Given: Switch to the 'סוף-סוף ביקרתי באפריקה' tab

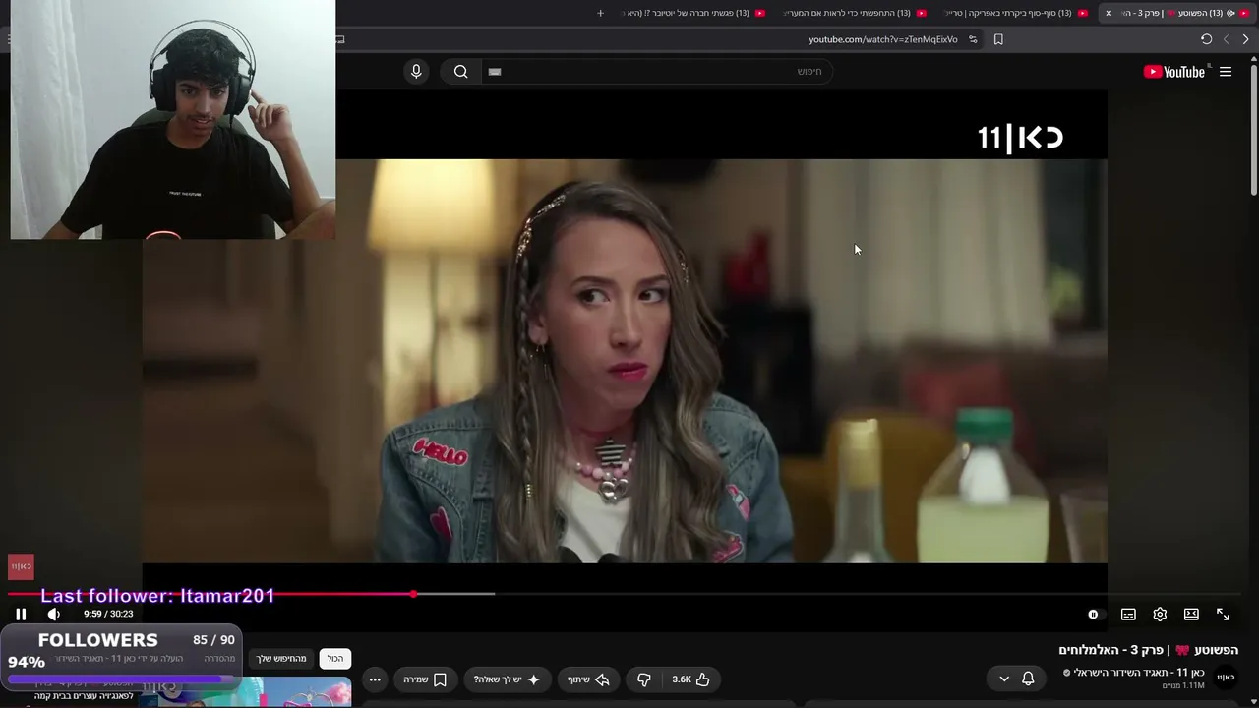Looking at the screenshot, I should pyautogui.click(x=1015, y=13).
